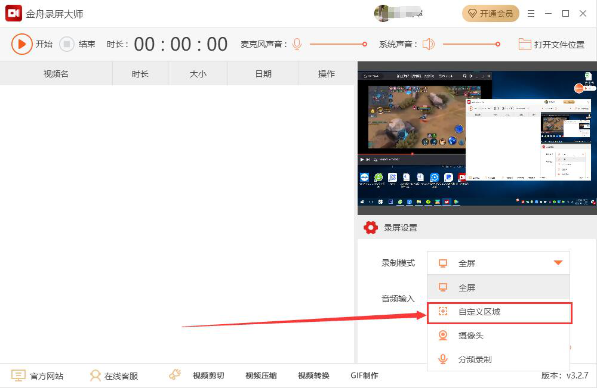This screenshot has height=388, width=597.
Task: Click the 日期 column header
Action: 263,74
